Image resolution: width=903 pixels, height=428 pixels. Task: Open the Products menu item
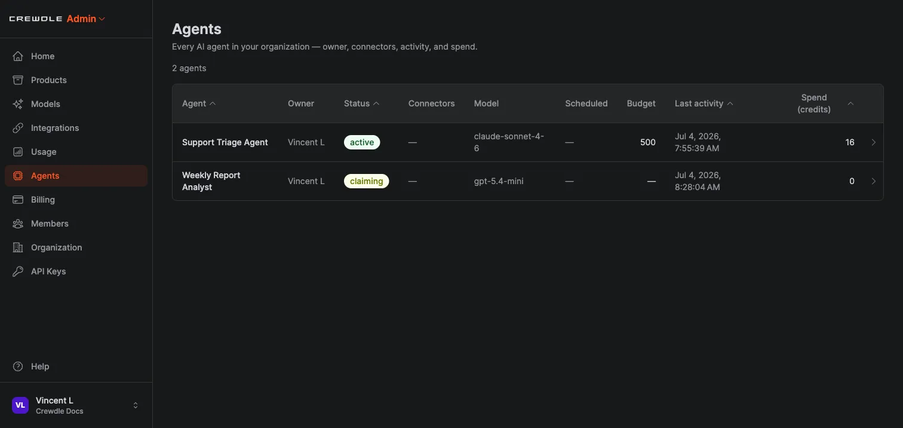[76, 80]
